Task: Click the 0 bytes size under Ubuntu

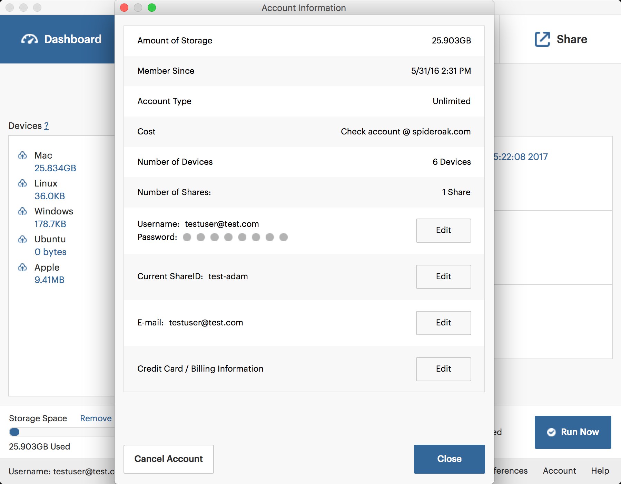Action: click(50, 252)
